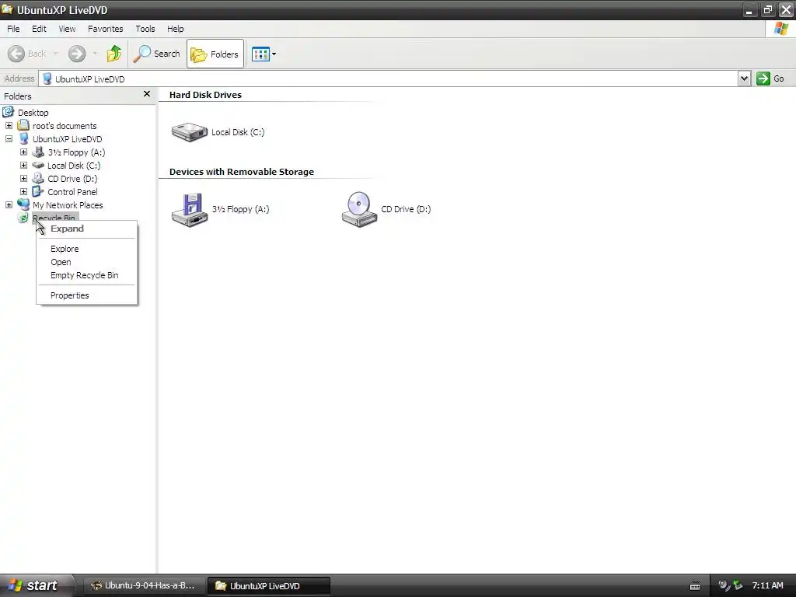The width and height of the screenshot is (796, 597).
Task: Open the Edit menu
Action: pos(39,29)
